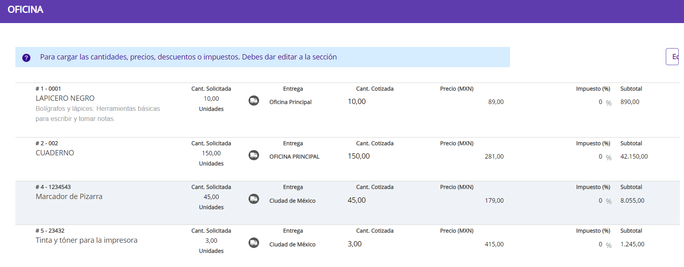Screen dimensions: 684x267
Task: Click the tax percent value for CUADERNO
Action: coord(600,157)
